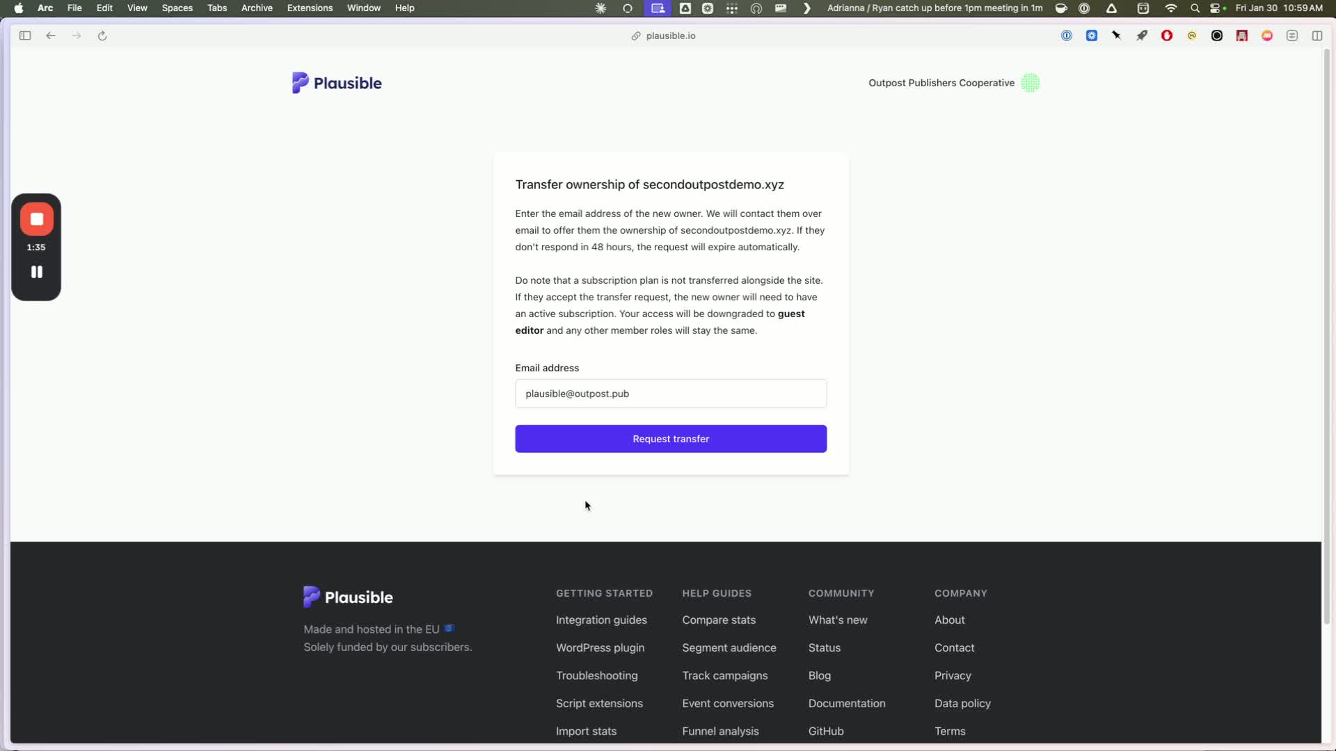Open the blue gear extension
The image size is (1336, 751).
1092,35
